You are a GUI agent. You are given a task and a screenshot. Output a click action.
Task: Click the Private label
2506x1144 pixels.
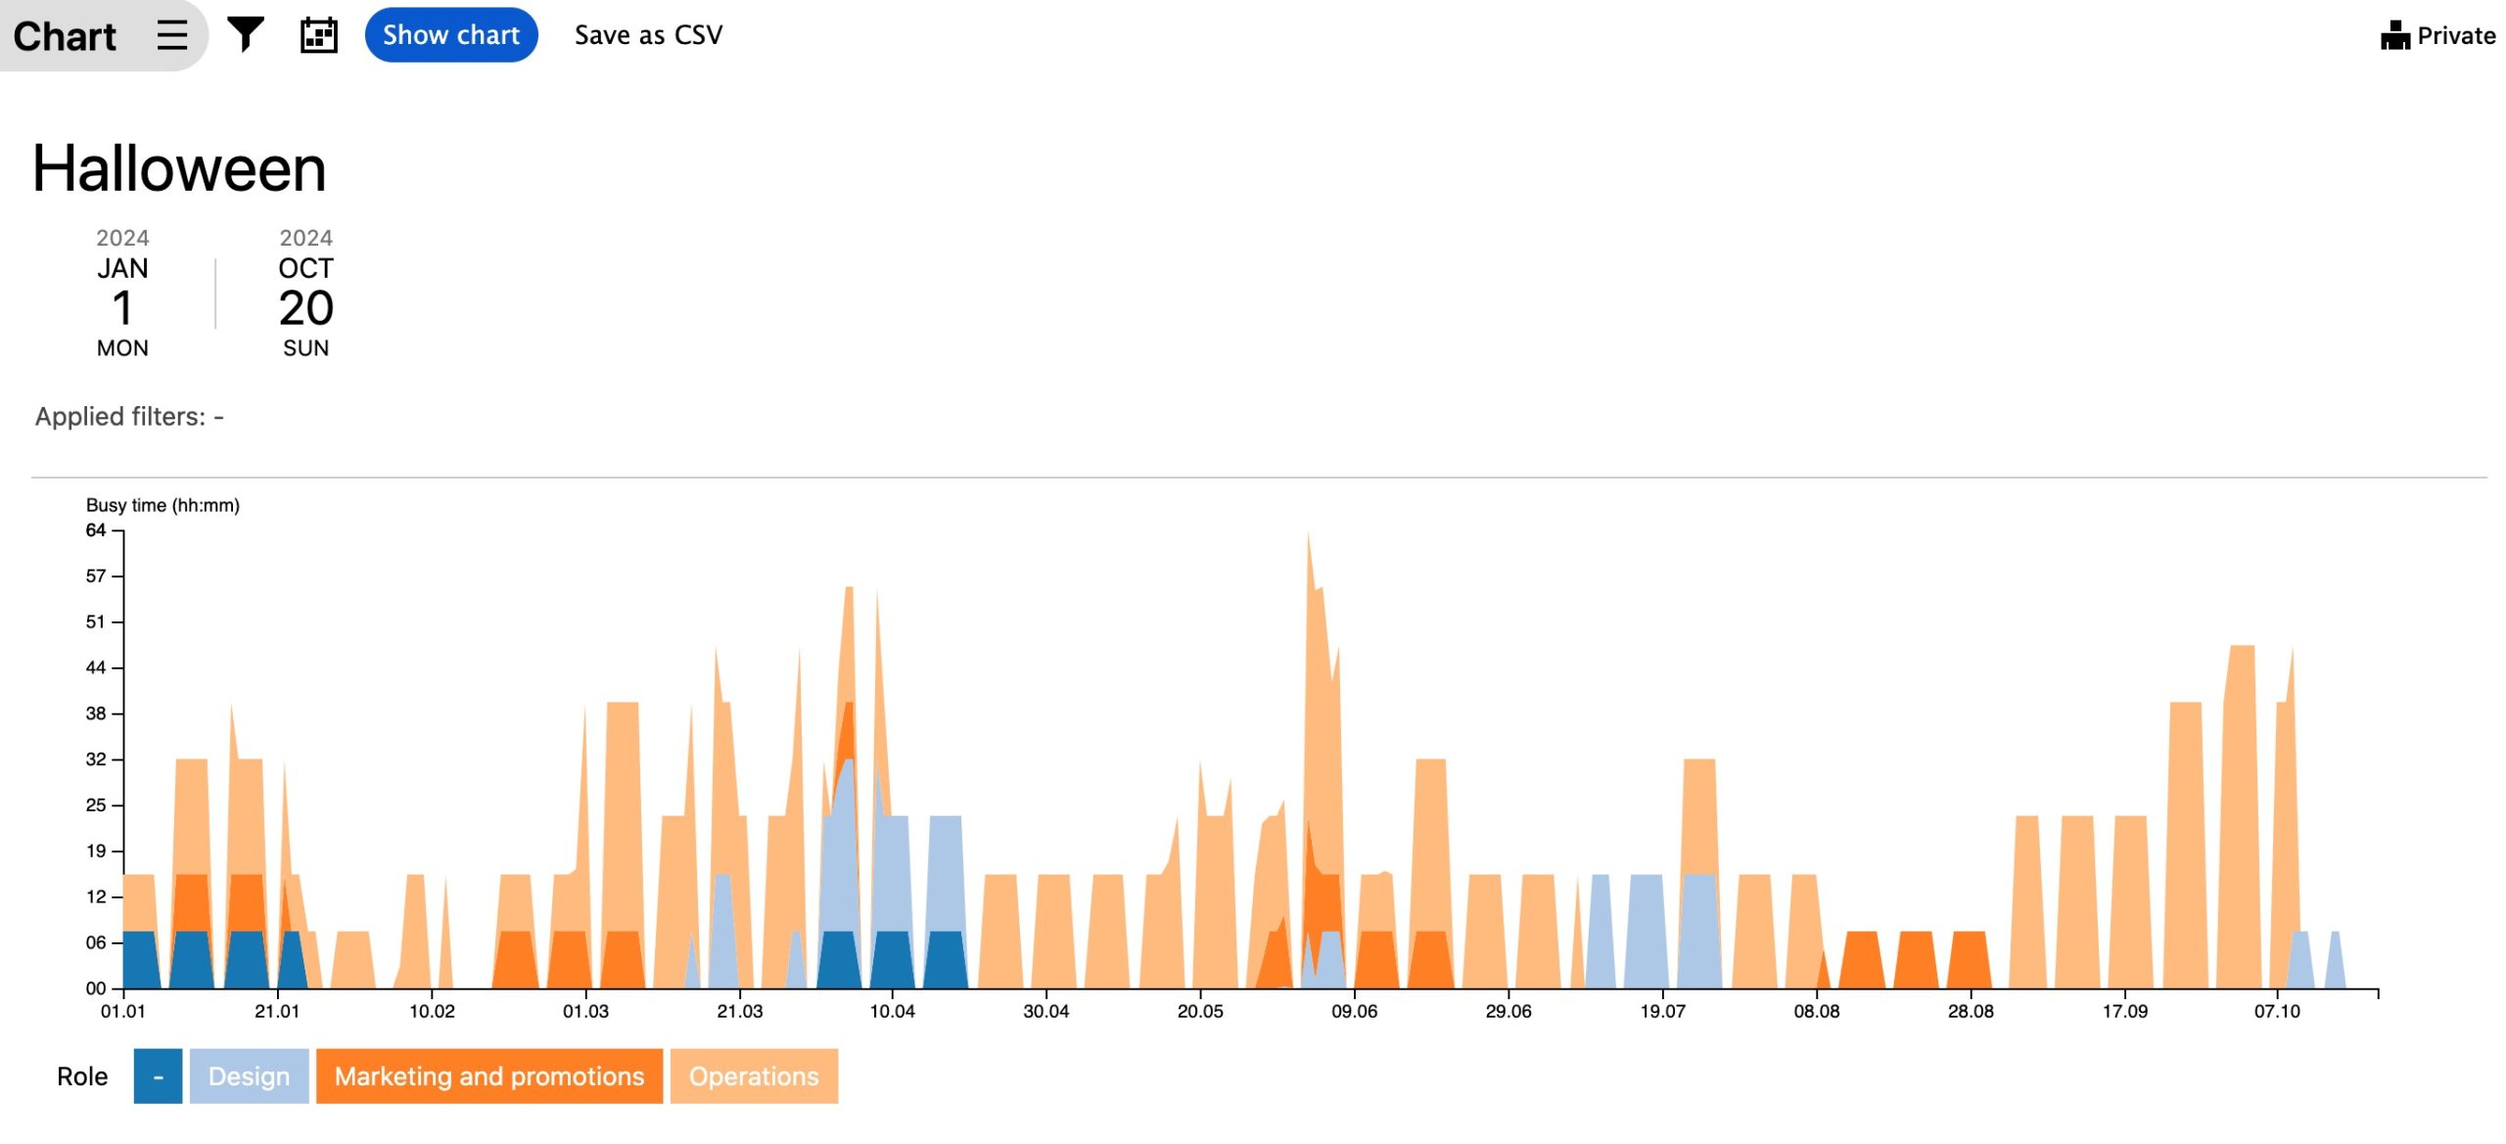click(2456, 35)
